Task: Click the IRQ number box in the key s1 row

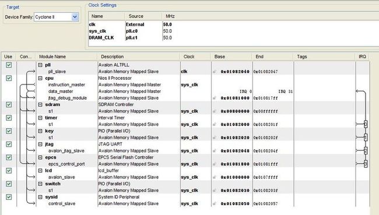Action: point(366,138)
